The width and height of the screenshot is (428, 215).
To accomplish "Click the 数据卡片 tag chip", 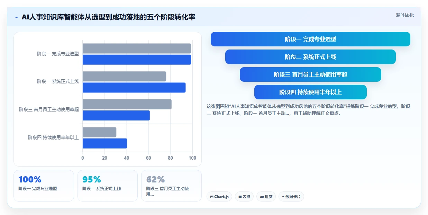I will (291, 197).
